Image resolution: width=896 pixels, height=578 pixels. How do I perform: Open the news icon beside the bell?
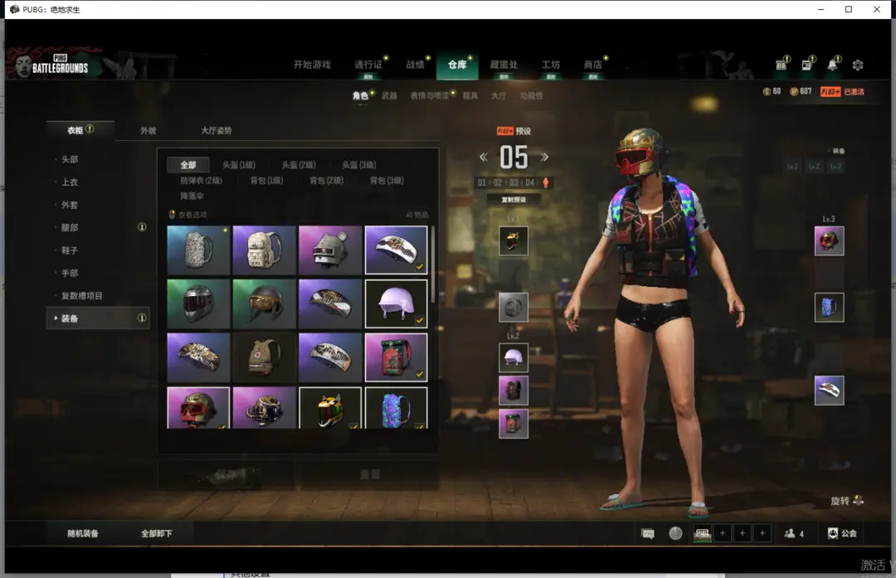coord(807,65)
